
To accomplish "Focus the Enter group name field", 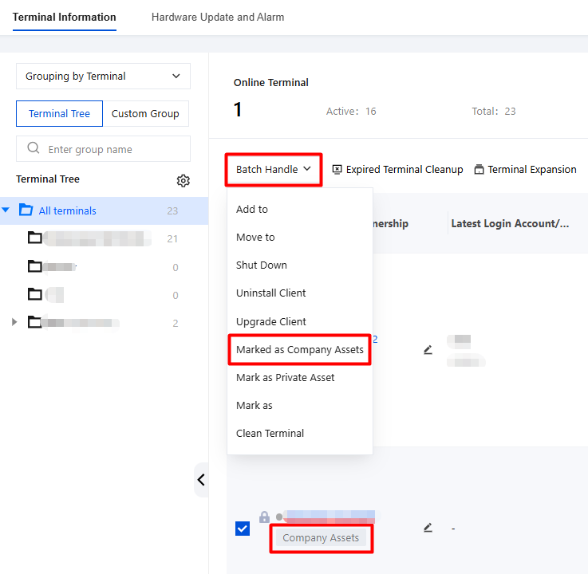I will click(103, 149).
